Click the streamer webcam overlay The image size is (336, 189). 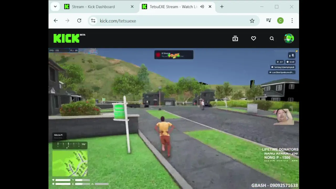(x=283, y=117)
